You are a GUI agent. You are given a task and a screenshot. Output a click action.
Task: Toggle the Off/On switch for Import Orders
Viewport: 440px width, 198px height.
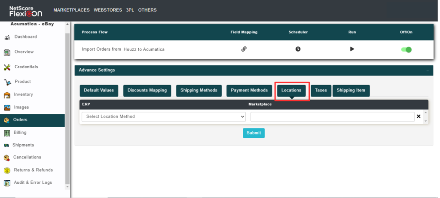click(406, 49)
